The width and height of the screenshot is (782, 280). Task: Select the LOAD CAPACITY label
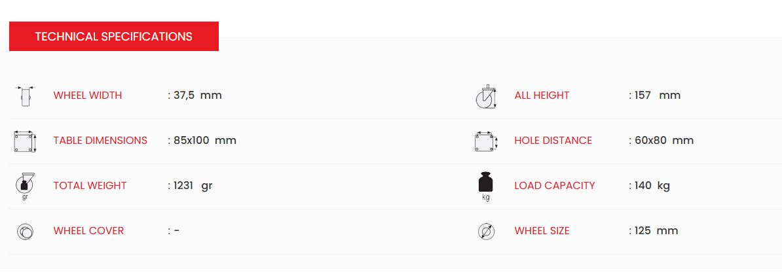tap(555, 186)
